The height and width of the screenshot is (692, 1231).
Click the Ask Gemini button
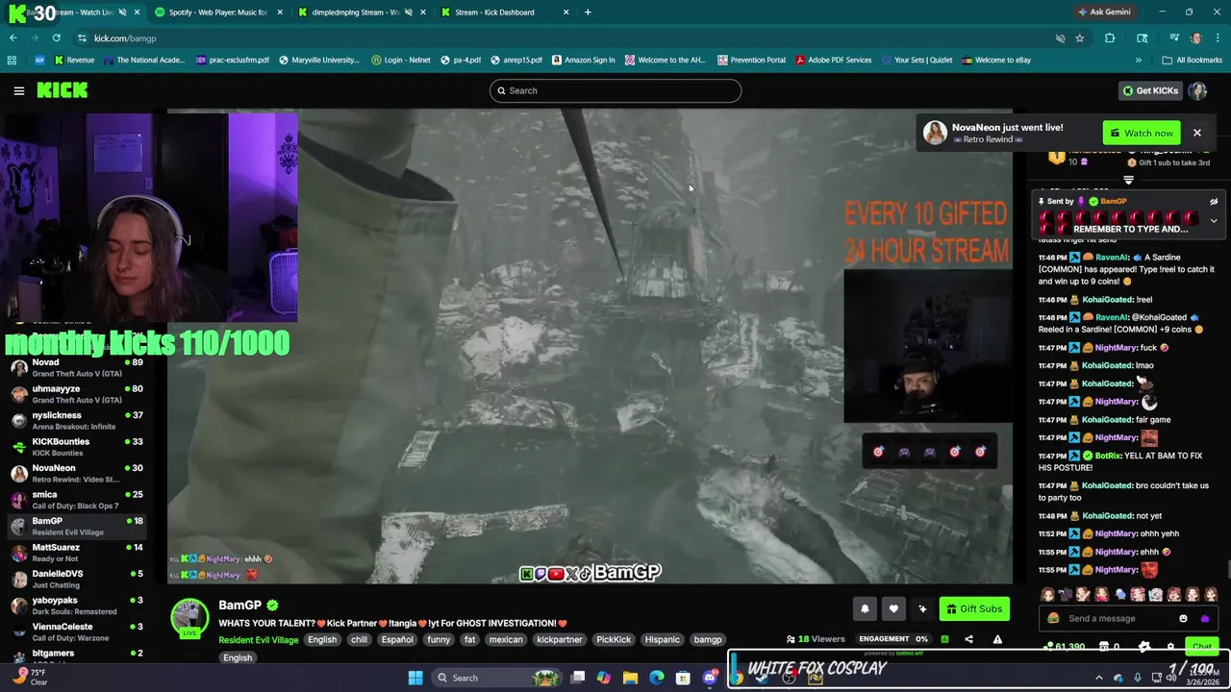tap(1104, 12)
